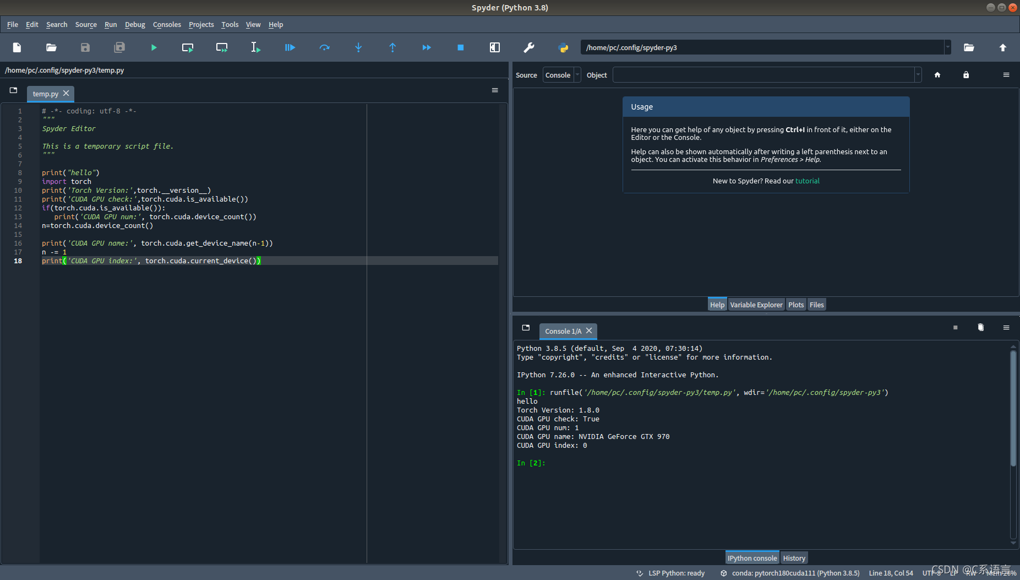Run cell and advance toolbar icon

pyautogui.click(x=222, y=47)
